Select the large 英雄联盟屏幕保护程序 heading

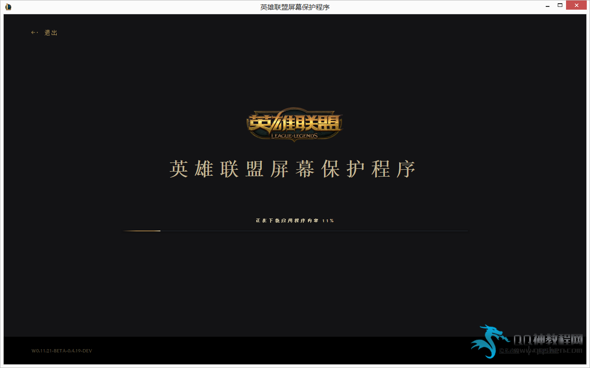coord(293,169)
